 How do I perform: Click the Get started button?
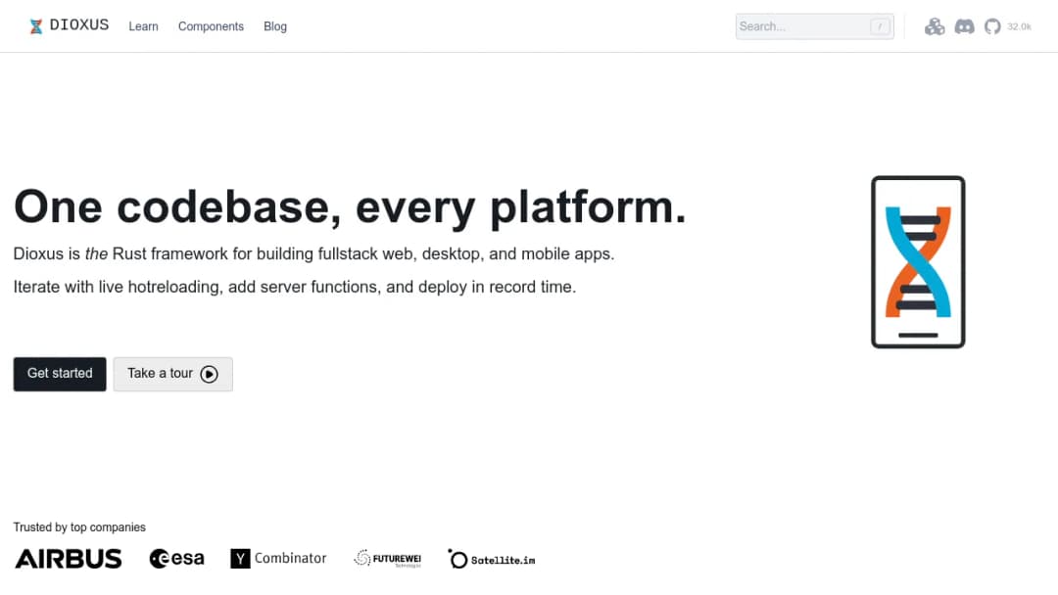60,374
